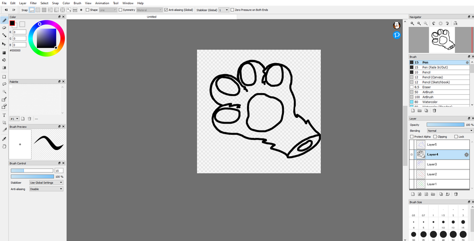Open Brush Control Anti-aliasing dropdown

pos(46,189)
